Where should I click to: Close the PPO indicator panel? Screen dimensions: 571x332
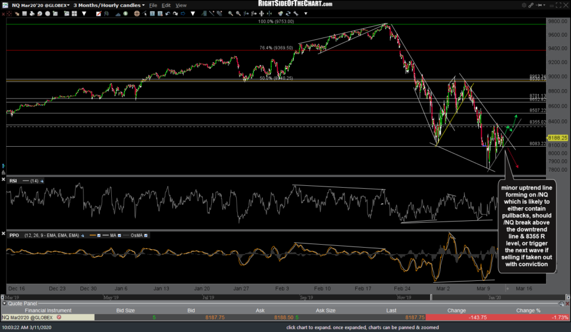(4, 233)
